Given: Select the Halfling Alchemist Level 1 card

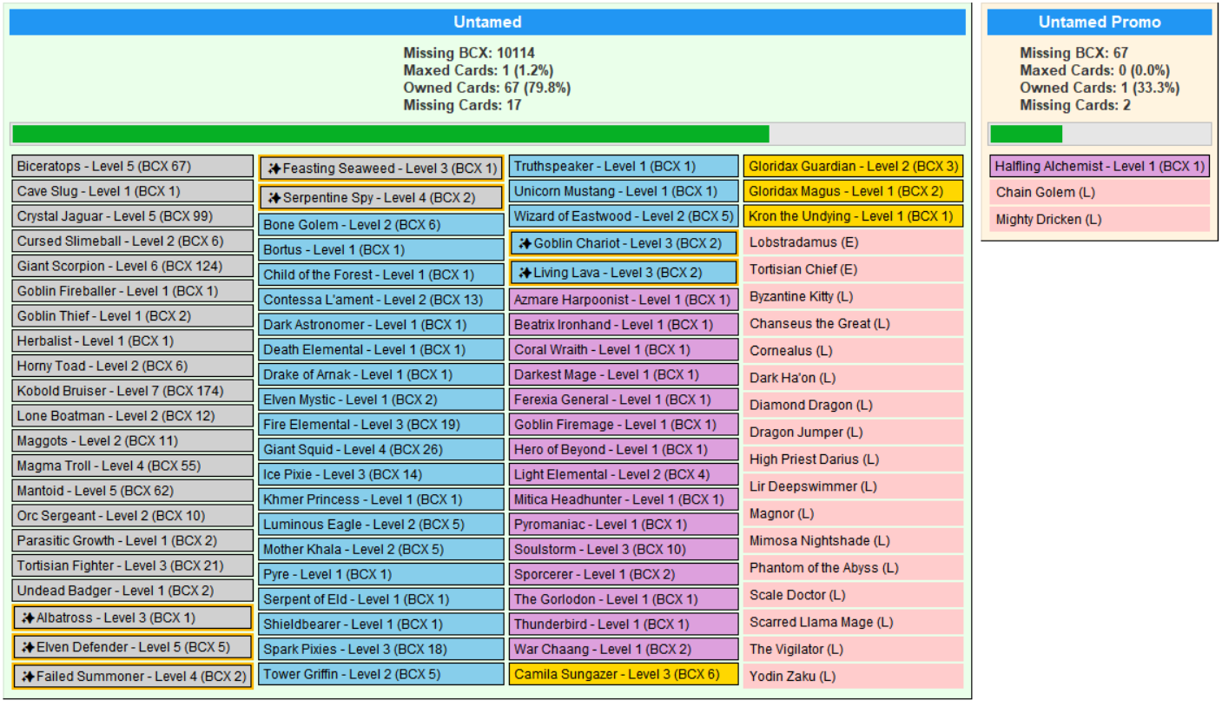Looking at the screenshot, I should [1099, 166].
